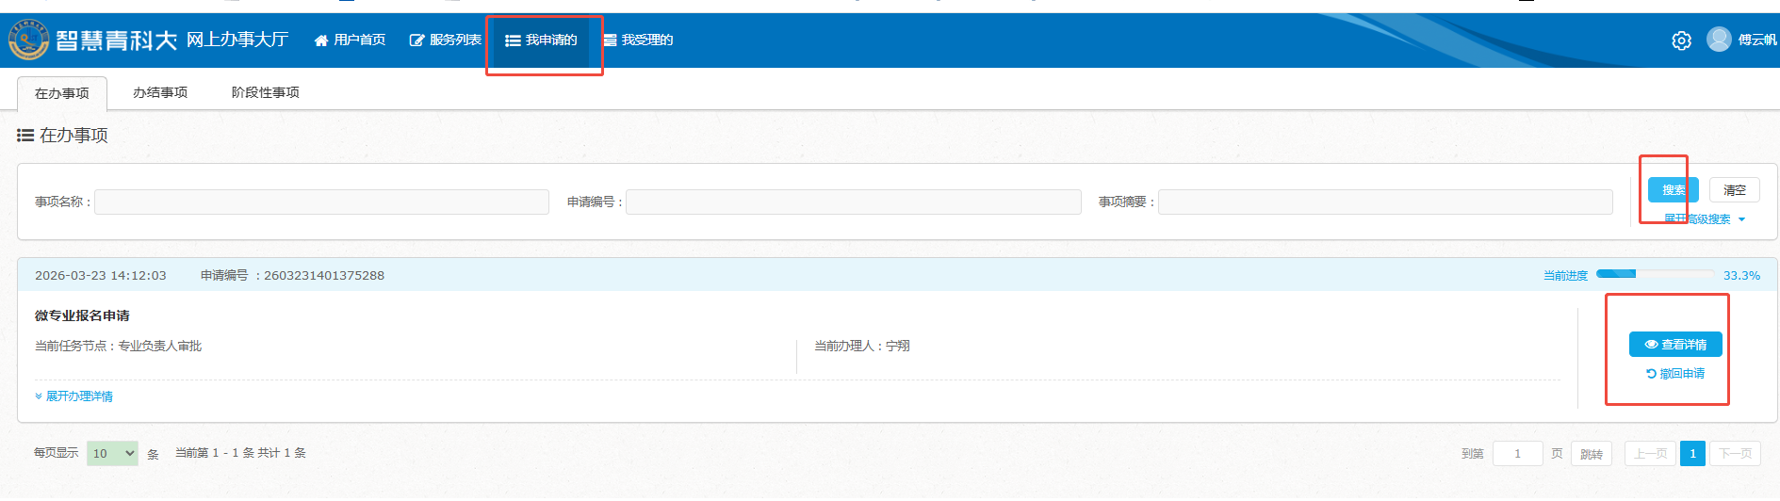
Task: Click the user avatar icon
Action: coord(1719,40)
